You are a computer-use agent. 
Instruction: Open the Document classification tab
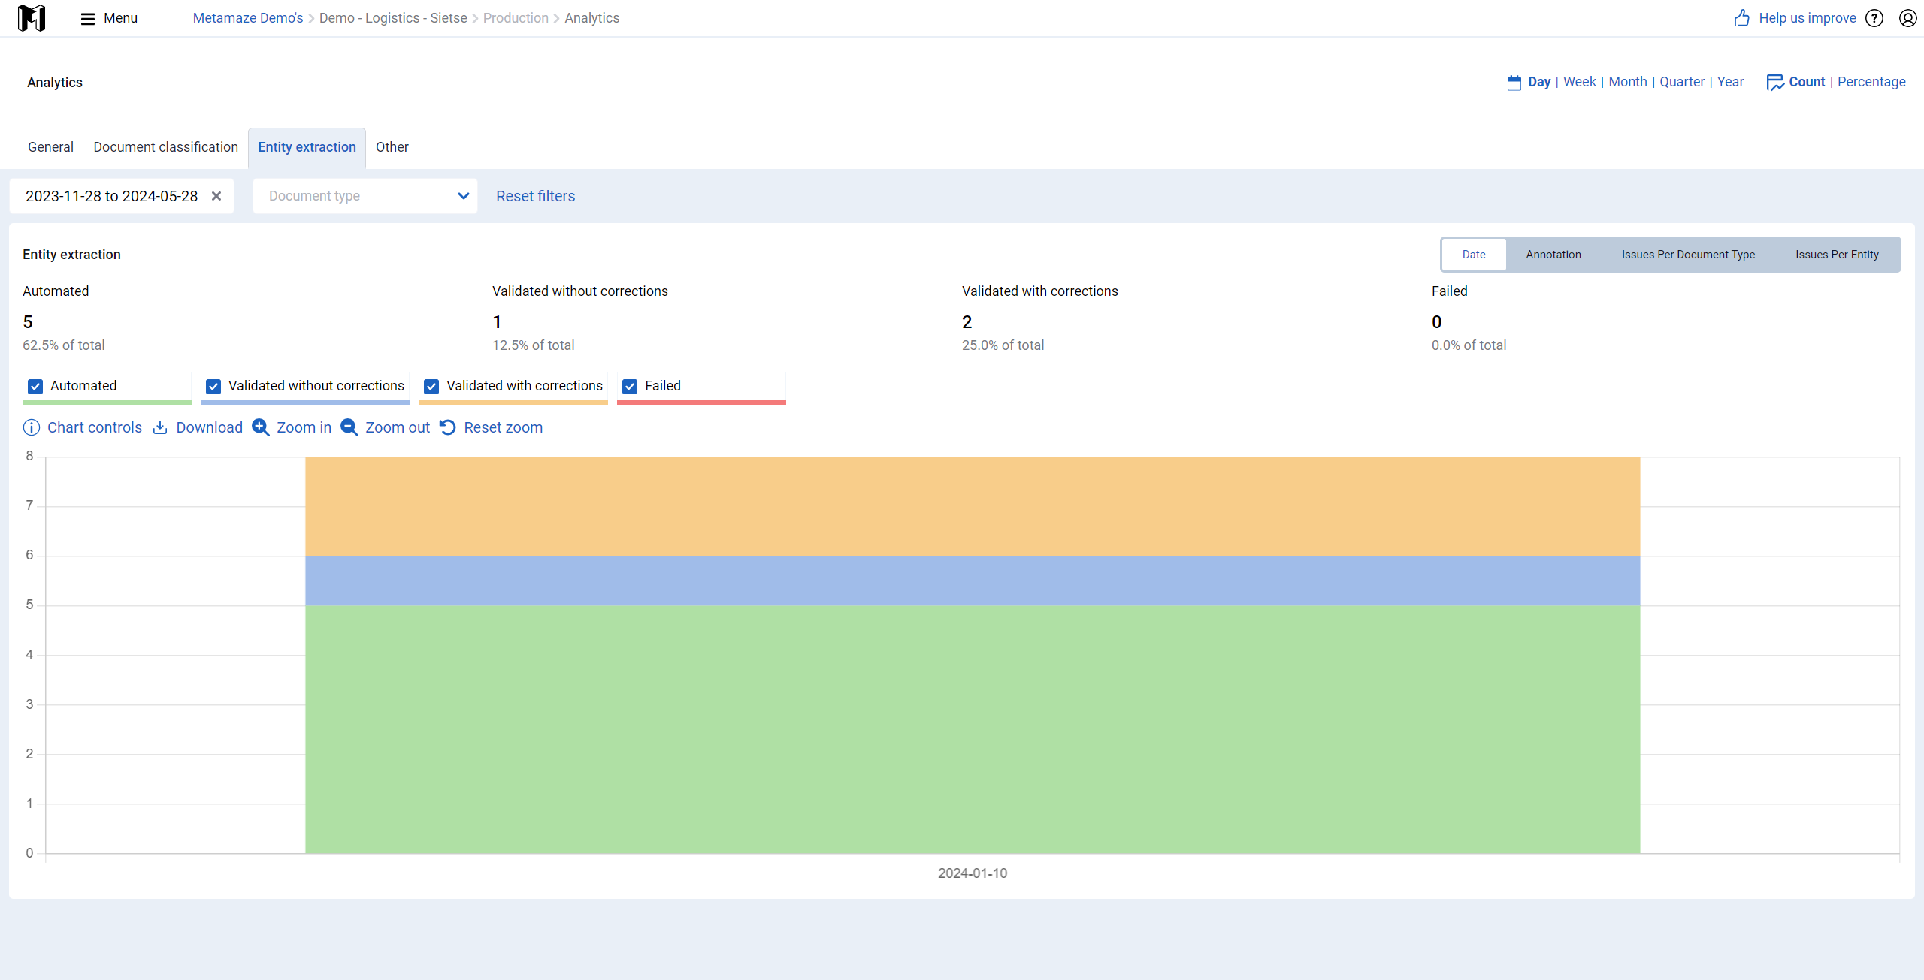pos(165,147)
